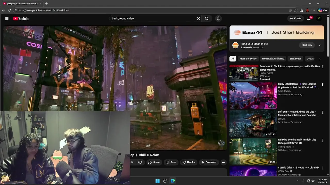Open Edge settings and more menu
Viewport: 330px width, 185px height.
pos(313,10)
